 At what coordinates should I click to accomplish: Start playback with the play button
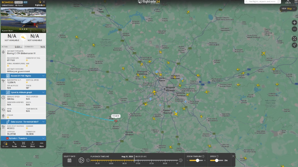[x=81, y=160]
